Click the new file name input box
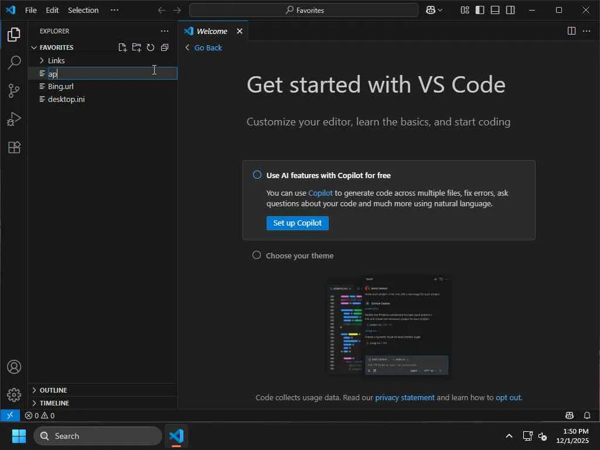The width and height of the screenshot is (600, 450). click(112, 73)
